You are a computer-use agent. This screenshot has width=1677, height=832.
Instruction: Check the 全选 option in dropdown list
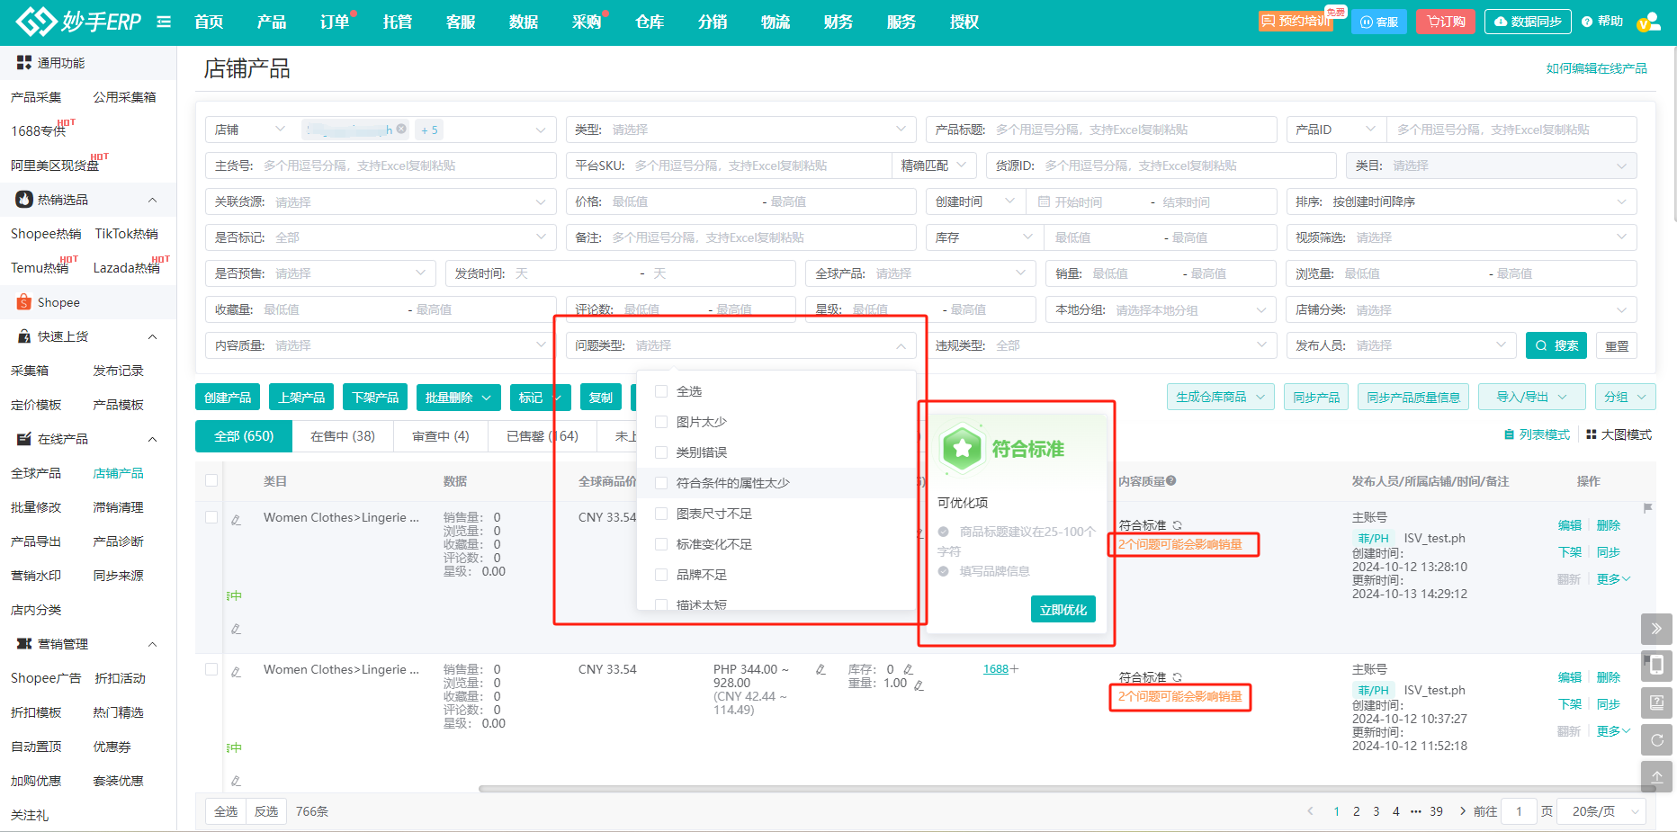click(x=661, y=391)
